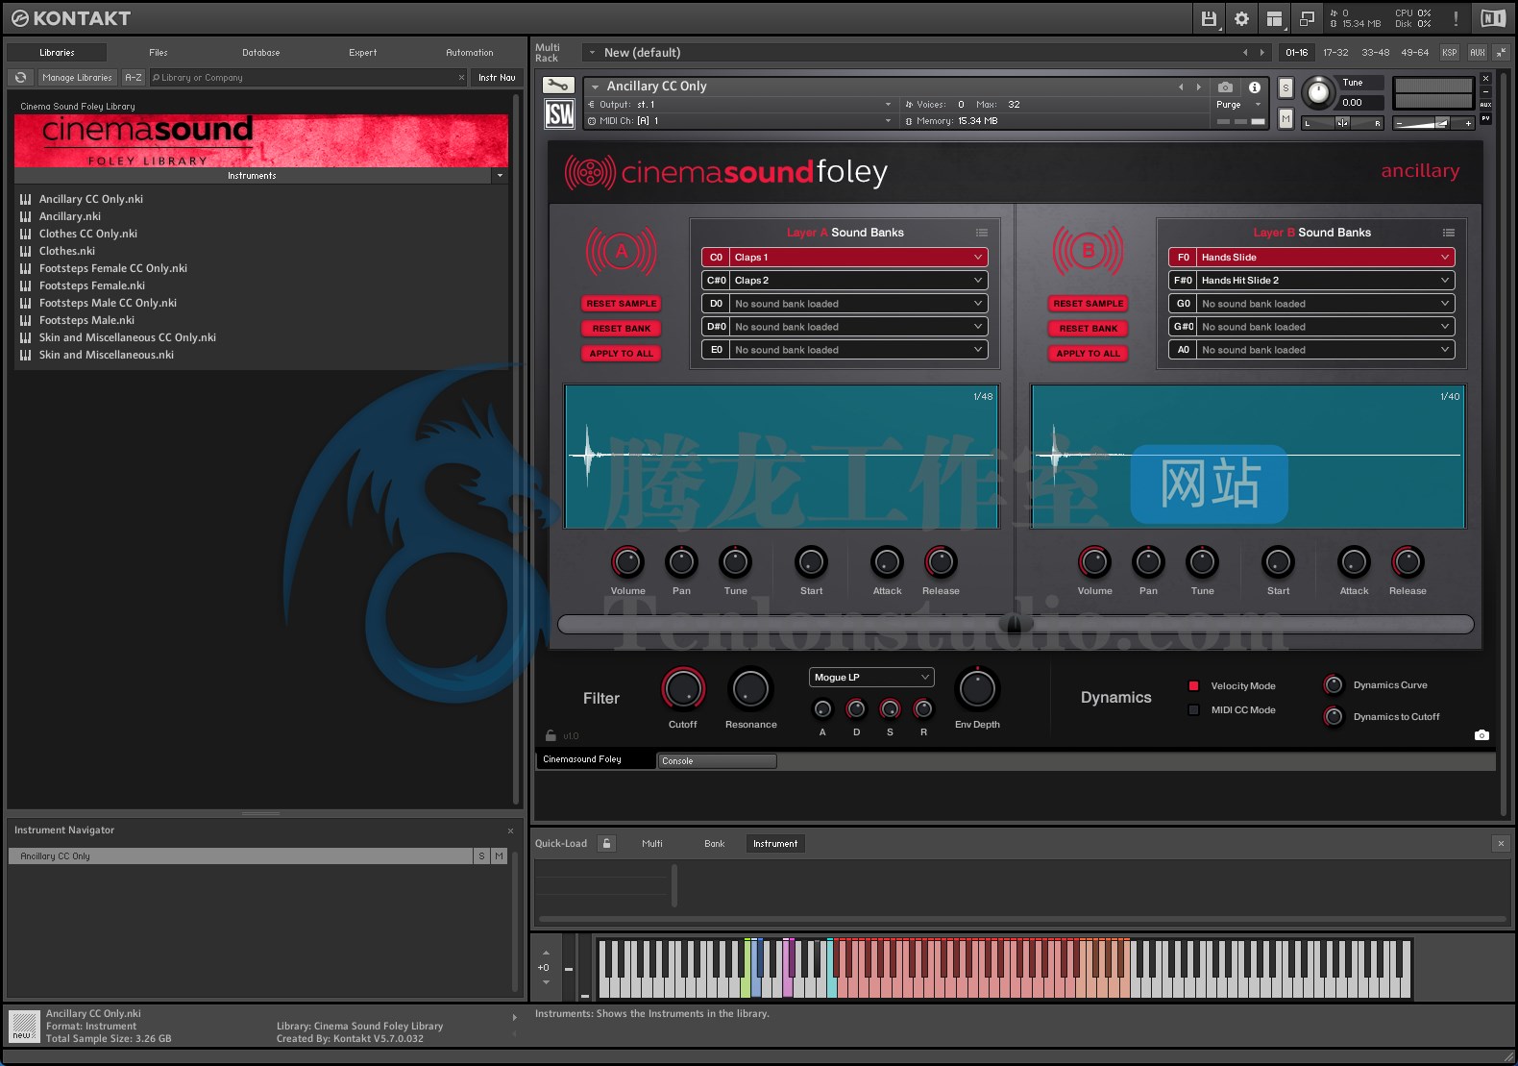
Task: Expand the Hands Slide bank dropdown
Action: pos(1444,258)
